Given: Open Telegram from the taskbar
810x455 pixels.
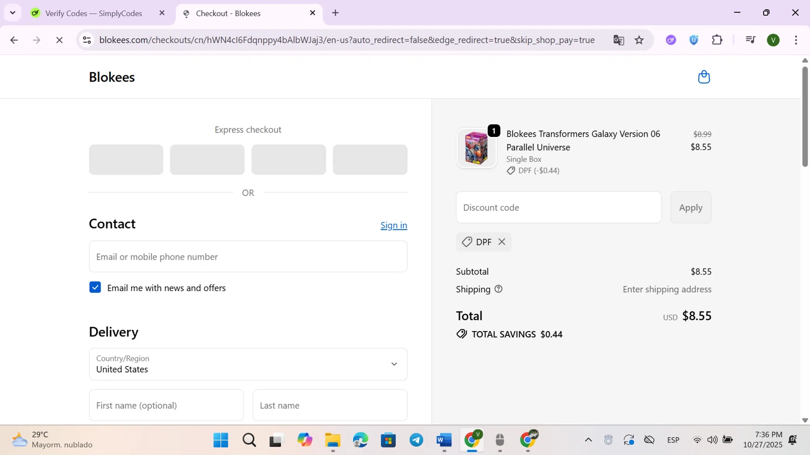Looking at the screenshot, I should (x=416, y=440).
